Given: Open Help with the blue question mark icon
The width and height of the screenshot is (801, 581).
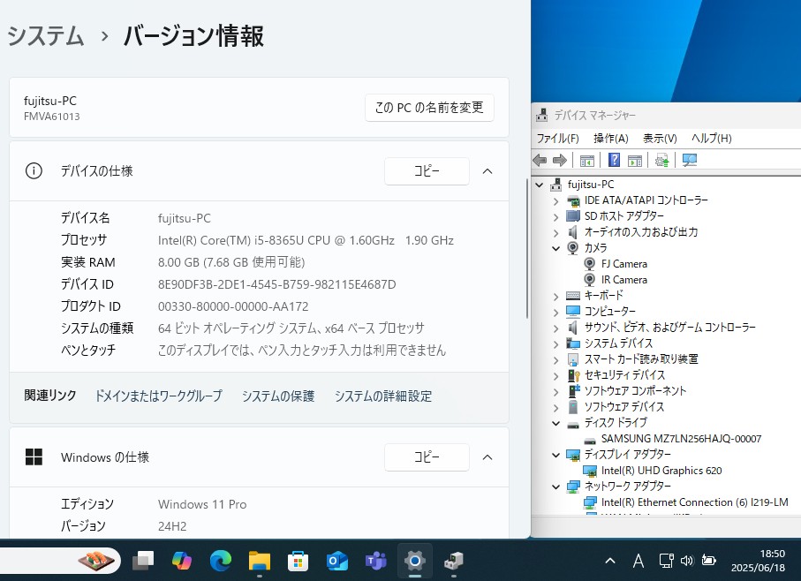Looking at the screenshot, I should point(614,161).
